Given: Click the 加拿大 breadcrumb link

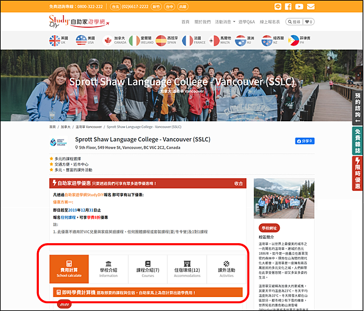Looking at the screenshot, I should 66,127.
